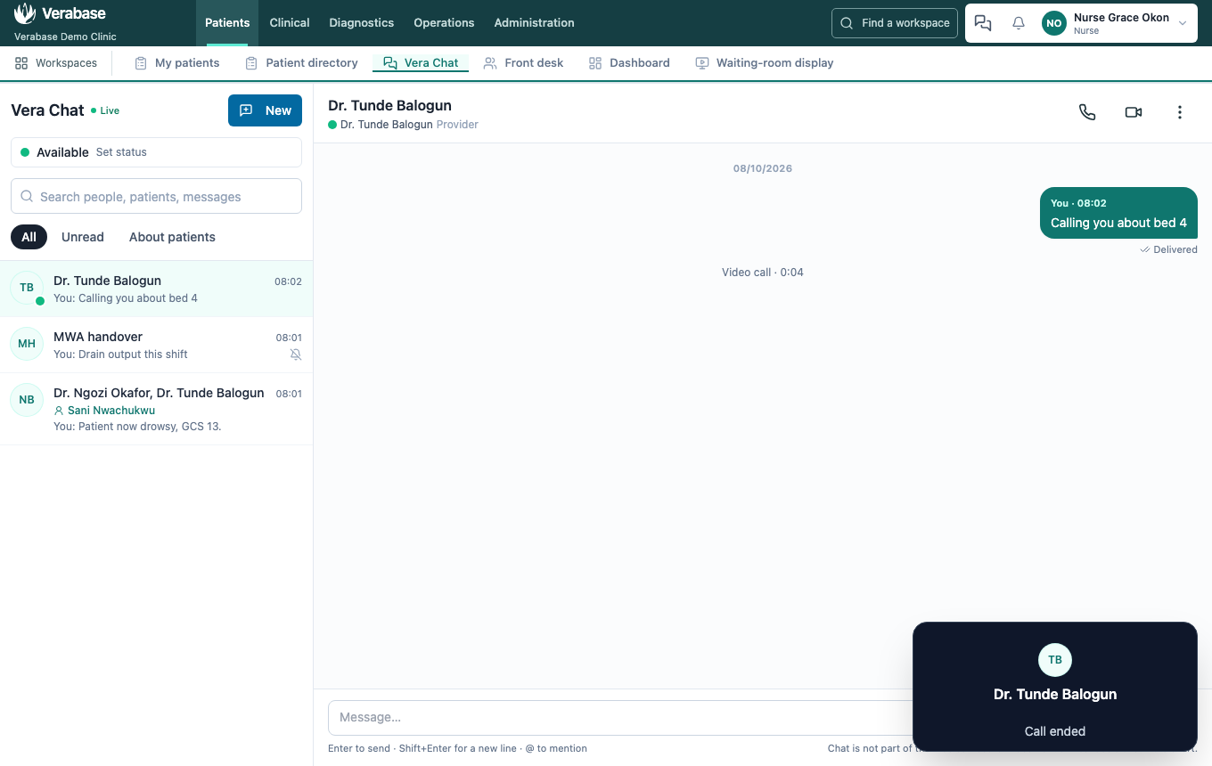
Task: Click the 'Video call · 0:04' entry
Action: [763, 273]
